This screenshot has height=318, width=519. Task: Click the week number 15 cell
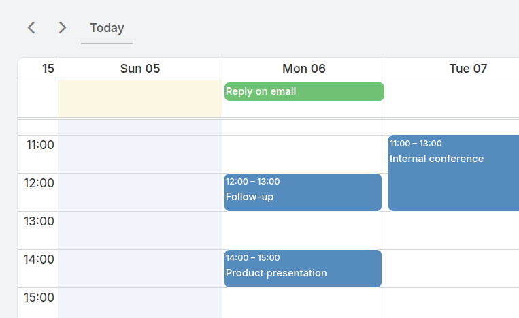[38, 69]
